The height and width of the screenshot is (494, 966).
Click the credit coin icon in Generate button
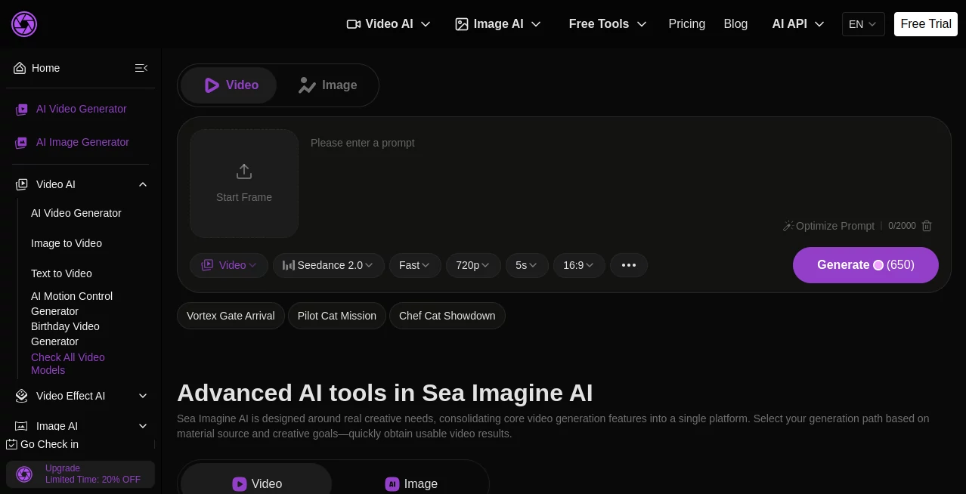point(878,265)
